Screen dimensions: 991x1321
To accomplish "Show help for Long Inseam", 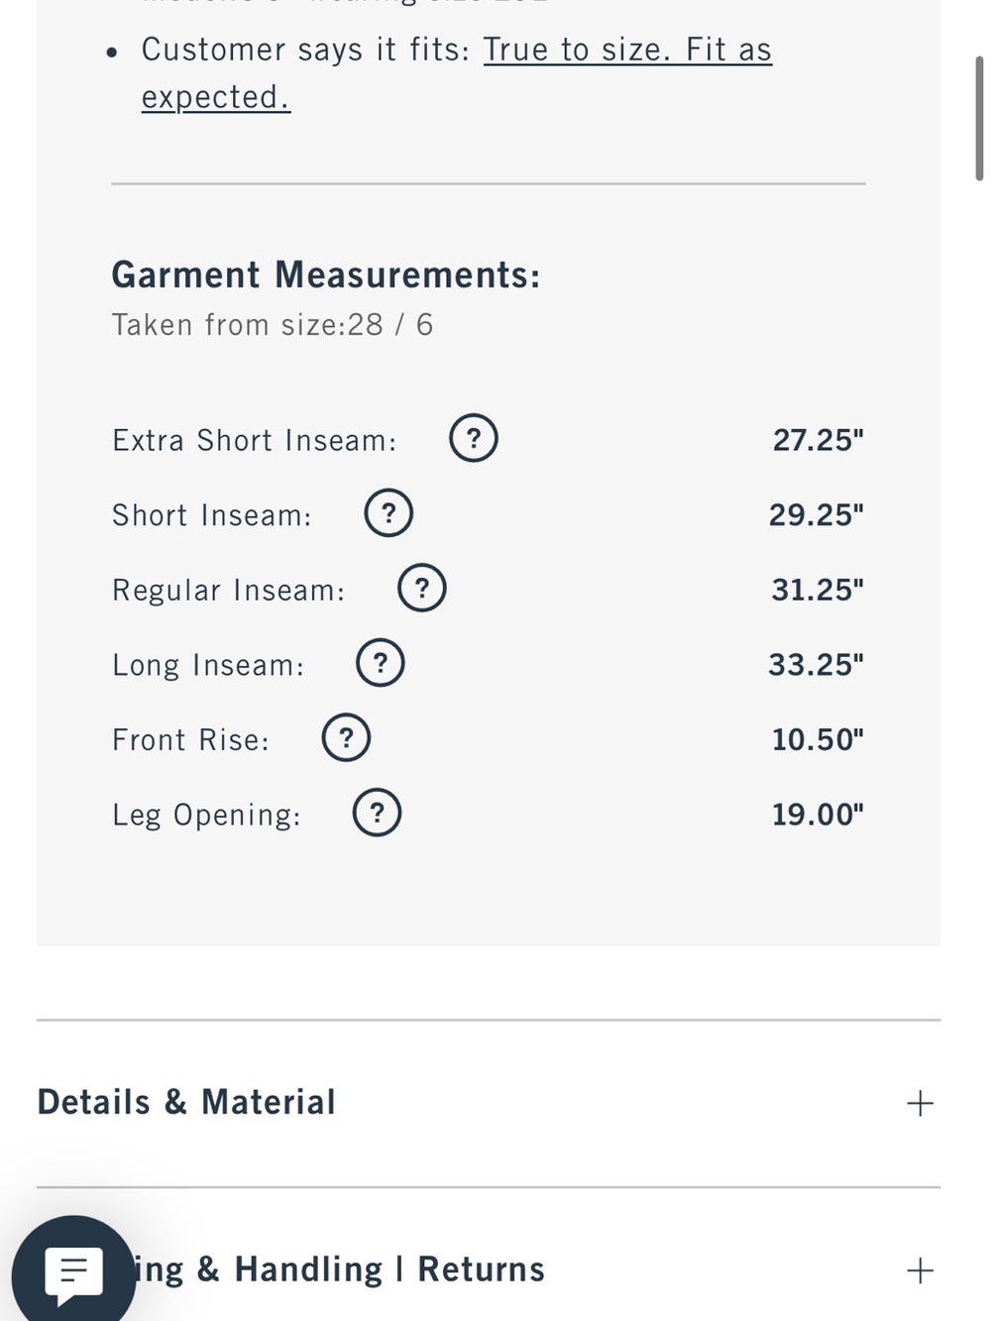I will click(x=381, y=663).
